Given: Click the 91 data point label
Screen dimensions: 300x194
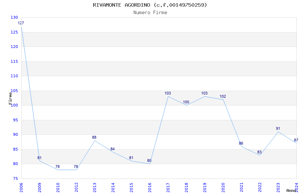Looking at the screenshot, I should pyautogui.click(x=278, y=129).
